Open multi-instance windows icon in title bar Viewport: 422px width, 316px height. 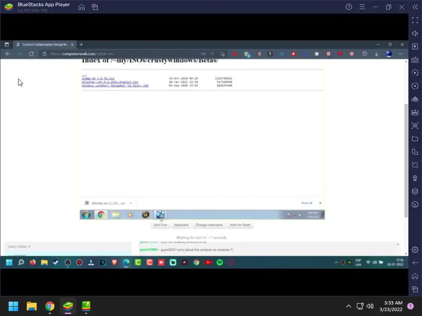[x=95, y=7]
